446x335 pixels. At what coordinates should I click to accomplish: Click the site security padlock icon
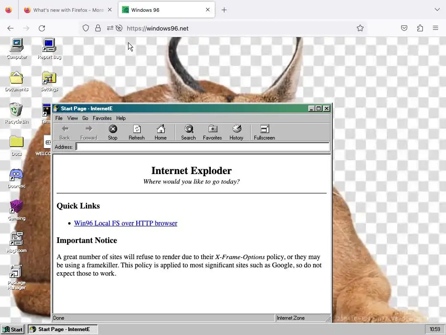[98, 28]
